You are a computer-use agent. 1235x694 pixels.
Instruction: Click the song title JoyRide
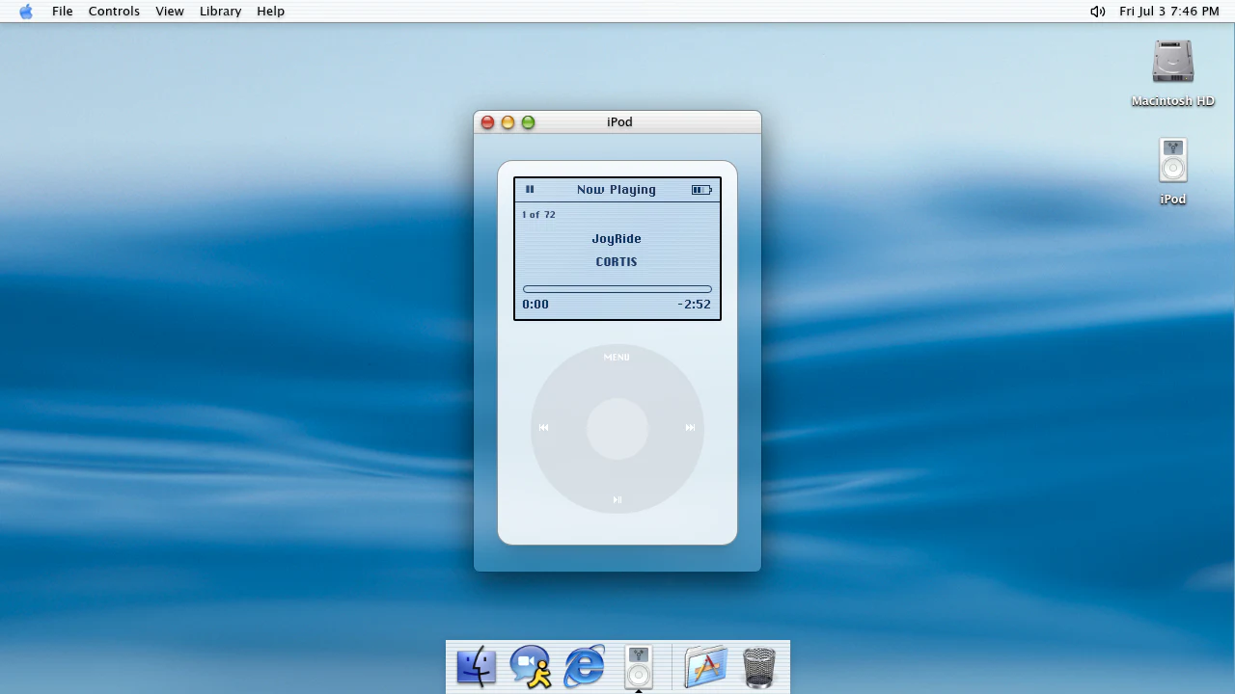click(617, 239)
